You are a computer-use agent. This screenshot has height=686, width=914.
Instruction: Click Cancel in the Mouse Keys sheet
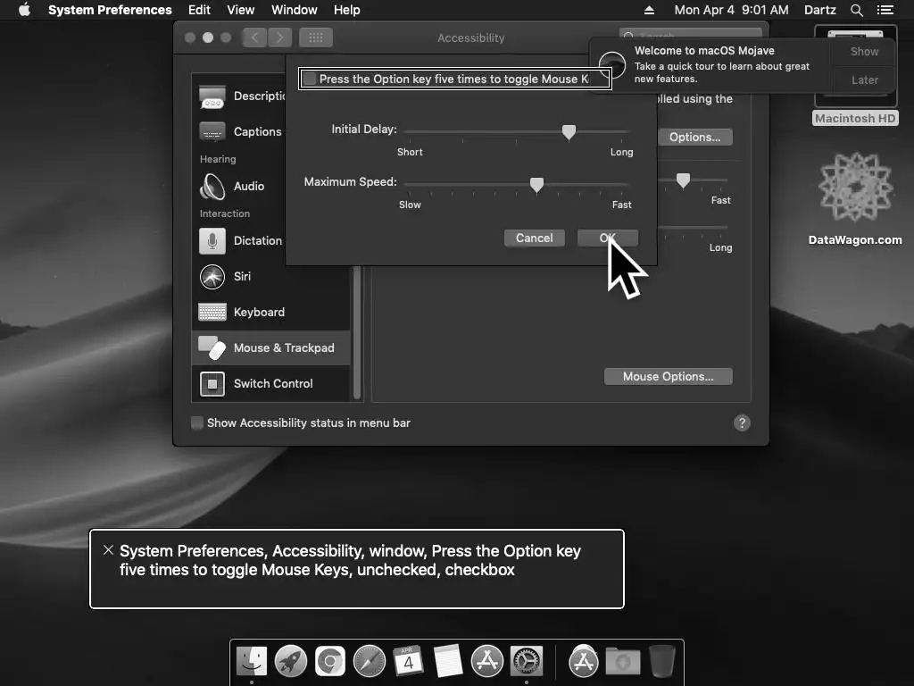coord(534,238)
